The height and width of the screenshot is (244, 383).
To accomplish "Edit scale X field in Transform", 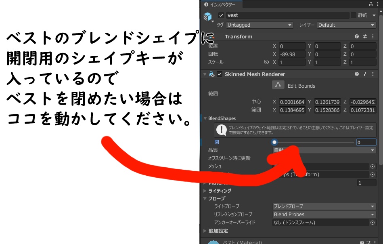I will 292,62.
